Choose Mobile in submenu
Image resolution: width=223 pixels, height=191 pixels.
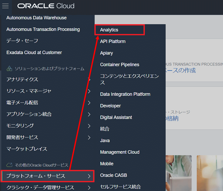(x=107, y=164)
